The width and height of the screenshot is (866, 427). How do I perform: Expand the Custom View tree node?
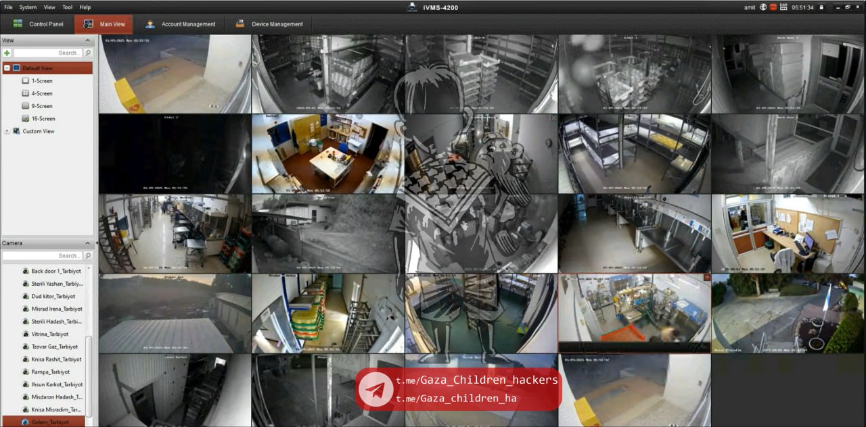(7, 131)
